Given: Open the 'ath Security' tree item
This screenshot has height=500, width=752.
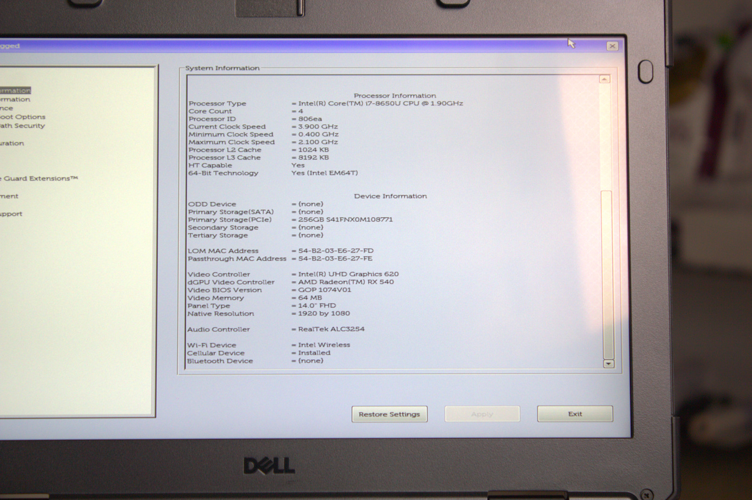Looking at the screenshot, I should coord(23,126).
